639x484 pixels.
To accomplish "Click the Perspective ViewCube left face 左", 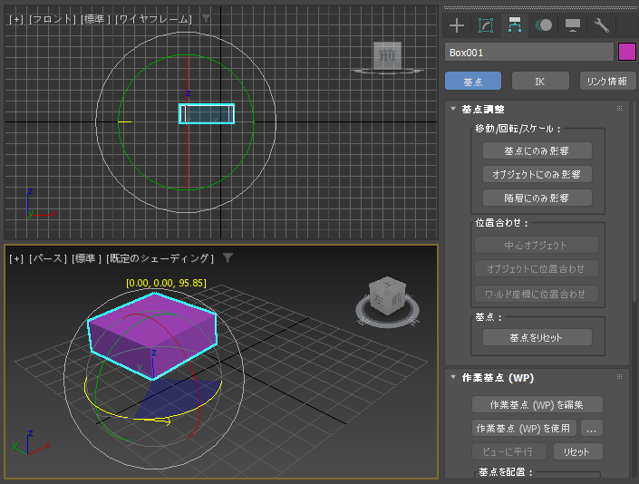I will [x=378, y=301].
